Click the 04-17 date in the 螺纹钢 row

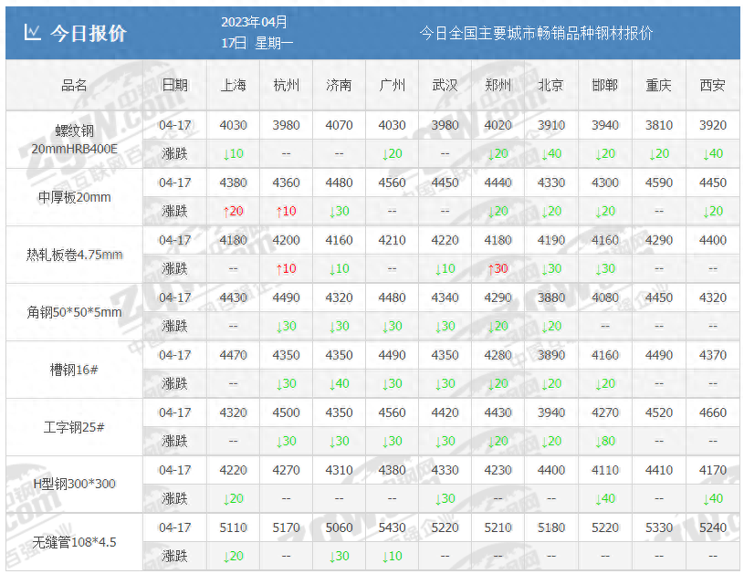pyautogui.click(x=174, y=125)
